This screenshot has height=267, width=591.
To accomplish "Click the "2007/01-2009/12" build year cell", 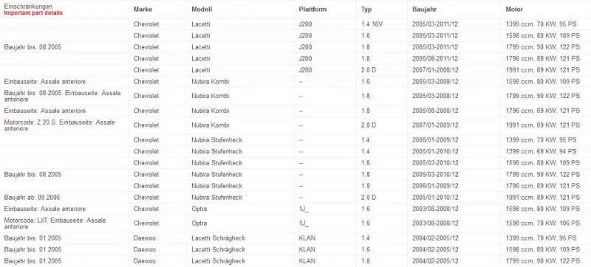I will point(435,125).
